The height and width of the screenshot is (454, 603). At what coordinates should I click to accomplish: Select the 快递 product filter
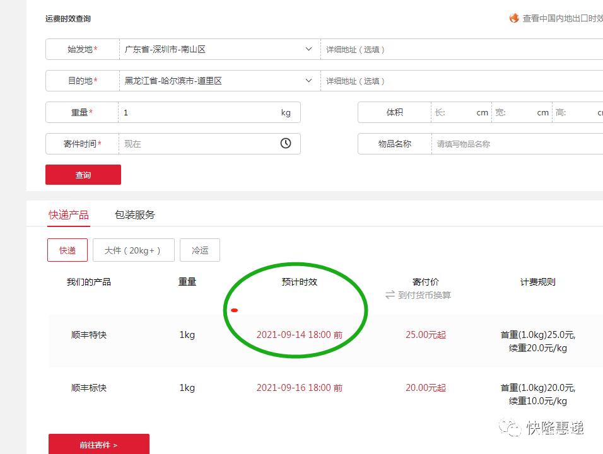[x=67, y=250]
